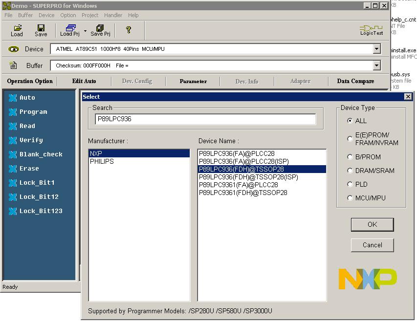
Task: Open the Option menu
Action: click(x=68, y=15)
